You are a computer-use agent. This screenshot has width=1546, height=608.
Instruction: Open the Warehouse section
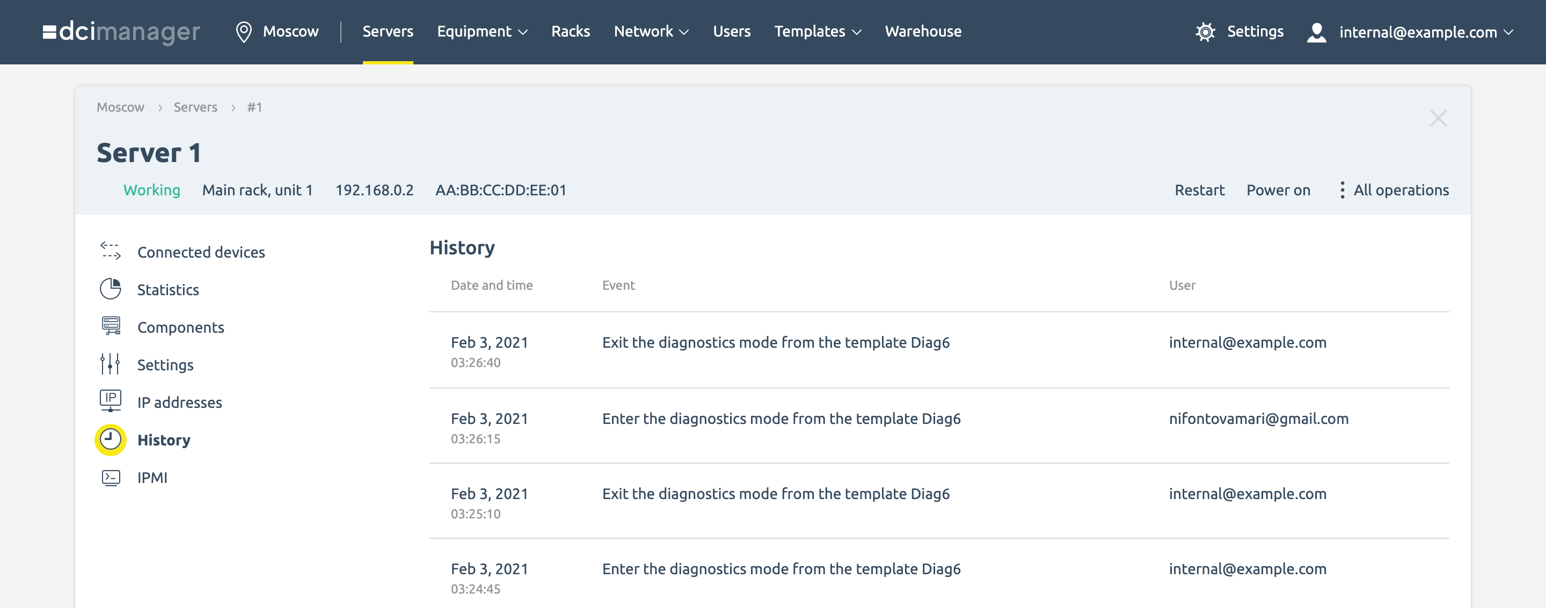click(x=923, y=31)
